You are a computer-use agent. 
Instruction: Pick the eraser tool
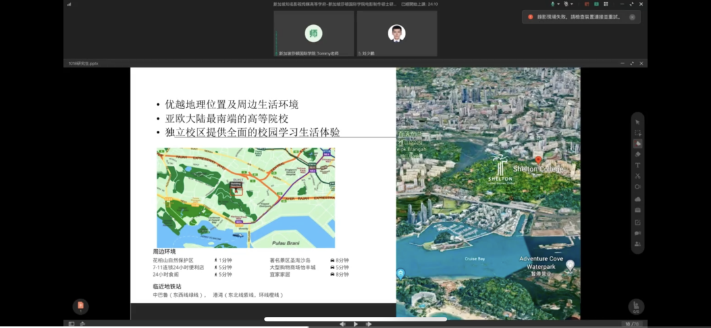637,154
